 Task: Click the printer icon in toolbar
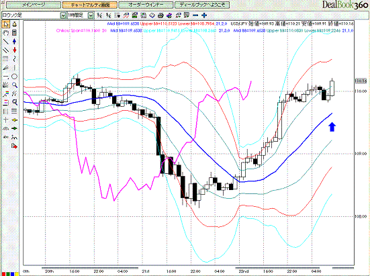coord(160,15)
